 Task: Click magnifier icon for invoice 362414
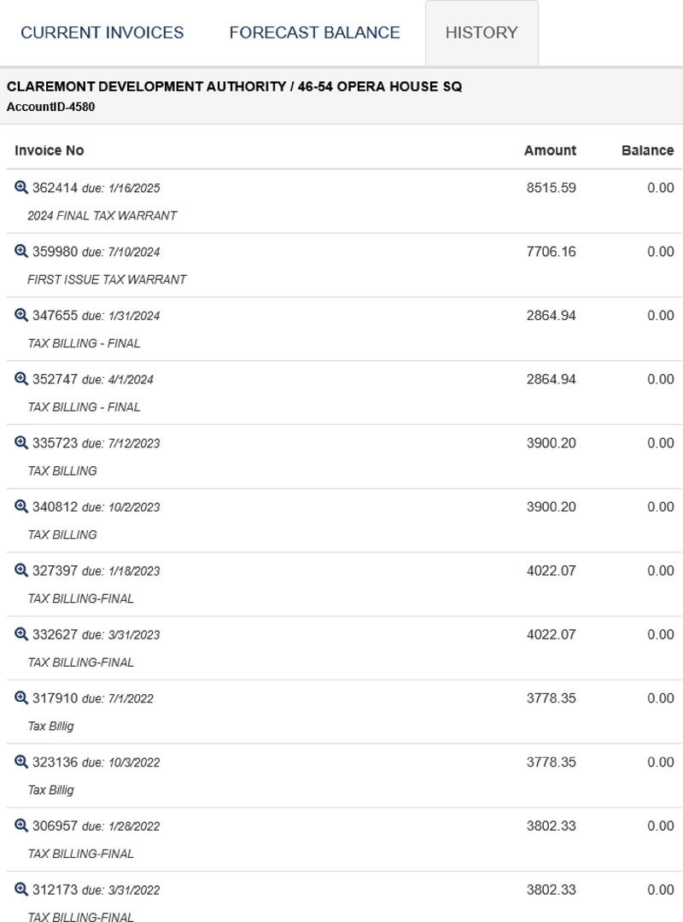[x=21, y=187]
